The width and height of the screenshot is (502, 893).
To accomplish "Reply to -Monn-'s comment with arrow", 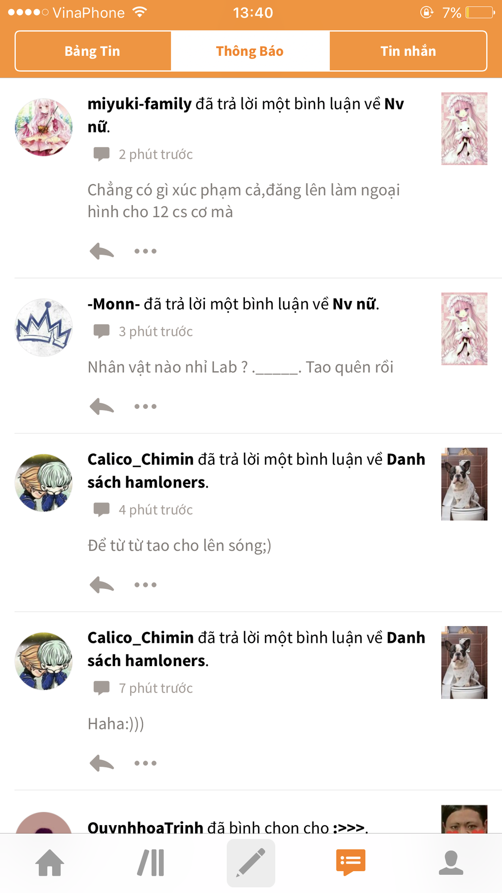I will tap(102, 407).
